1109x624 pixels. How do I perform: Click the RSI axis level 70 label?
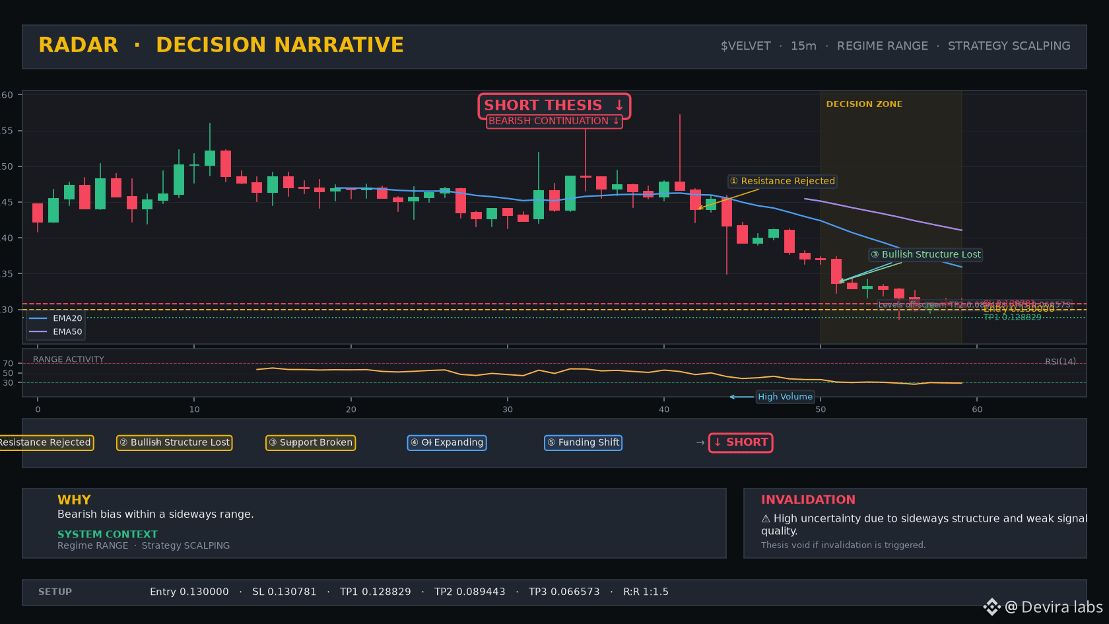(x=8, y=364)
